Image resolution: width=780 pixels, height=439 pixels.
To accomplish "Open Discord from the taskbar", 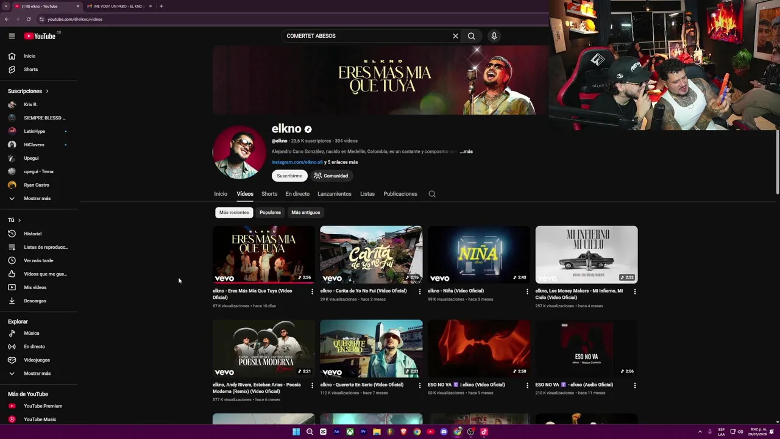I will coord(444,432).
